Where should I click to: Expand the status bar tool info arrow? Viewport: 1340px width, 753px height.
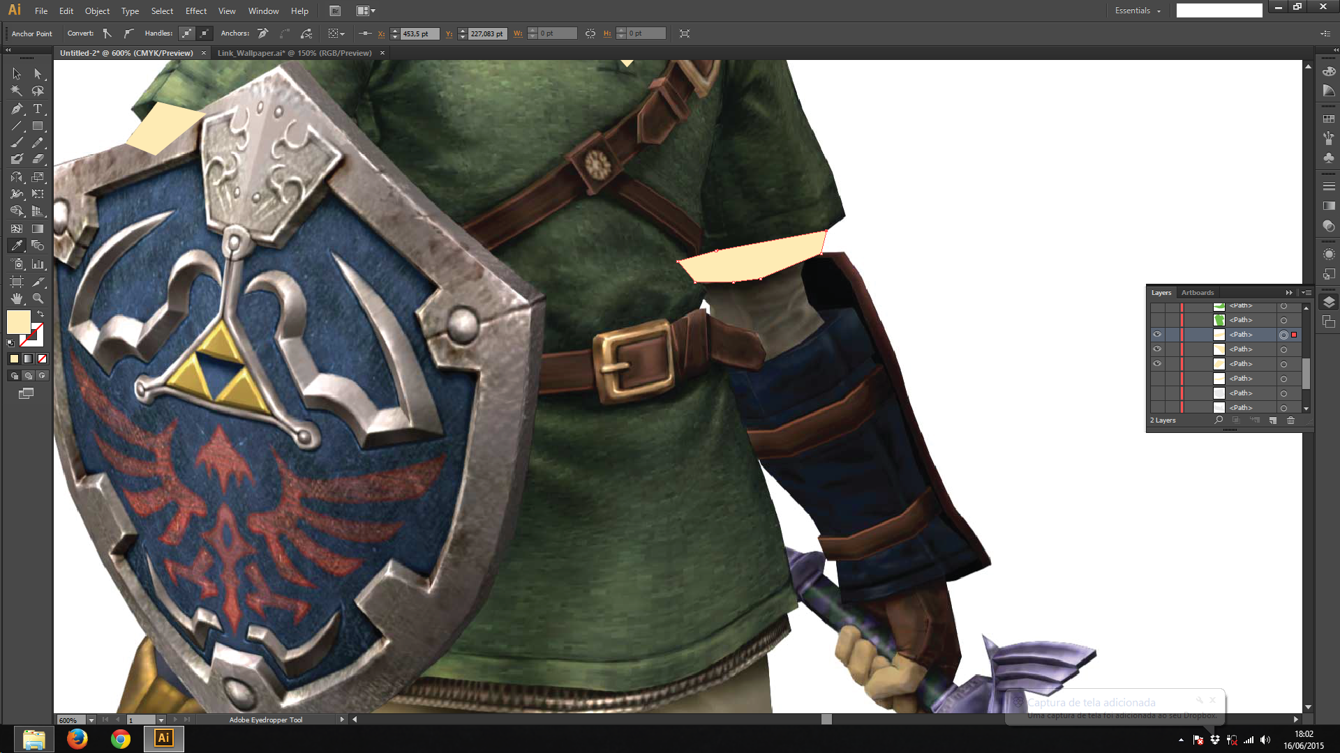(342, 720)
